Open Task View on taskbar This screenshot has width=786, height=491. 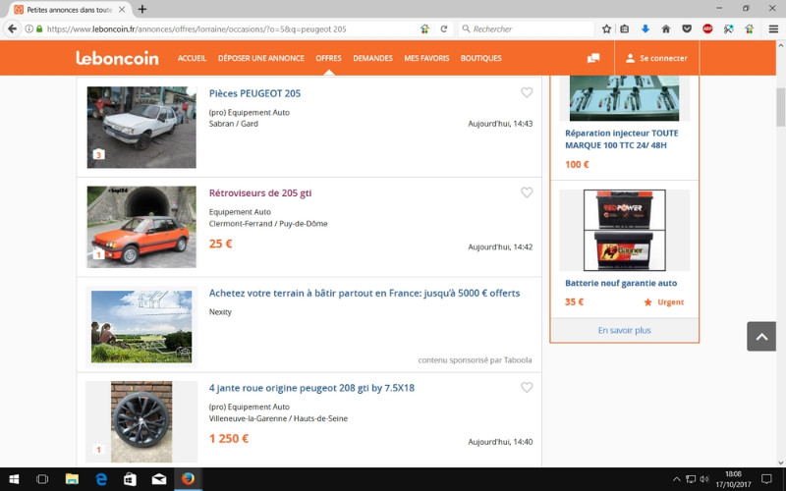[42, 479]
